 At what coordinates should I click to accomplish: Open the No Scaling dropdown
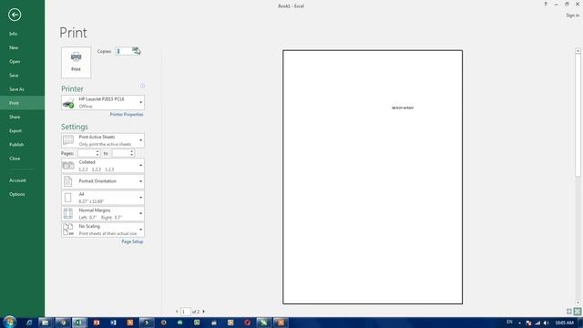coord(103,230)
